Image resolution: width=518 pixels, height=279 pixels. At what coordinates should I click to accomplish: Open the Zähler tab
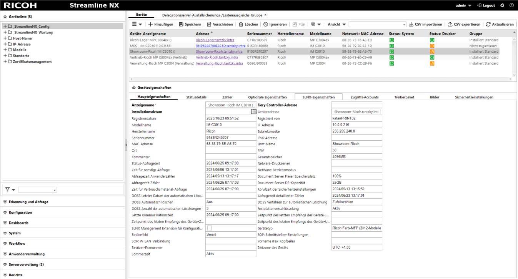pos(227,97)
